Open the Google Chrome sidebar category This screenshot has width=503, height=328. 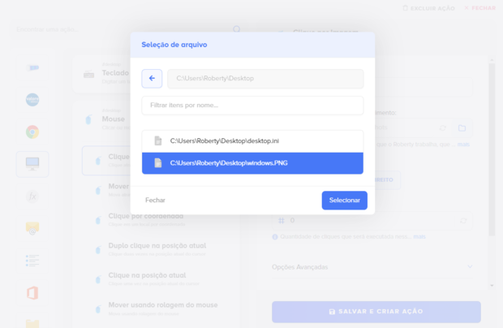click(x=32, y=132)
